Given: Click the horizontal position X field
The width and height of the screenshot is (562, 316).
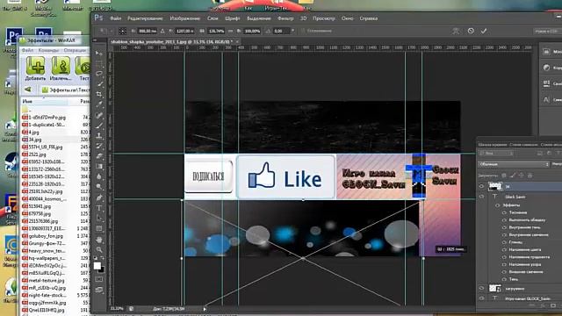Looking at the screenshot, I should click(x=147, y=32).
